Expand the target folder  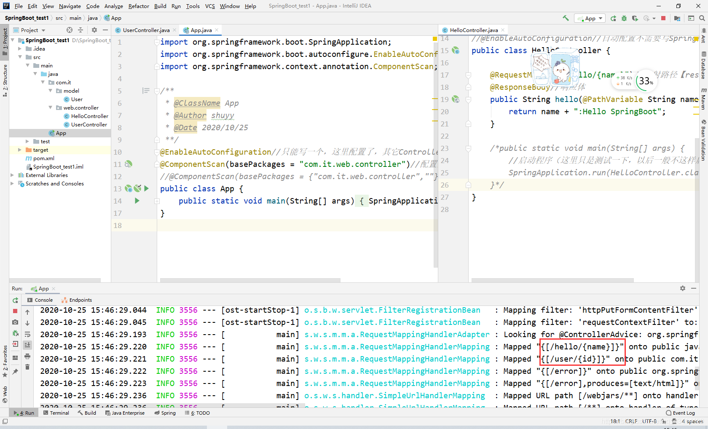click(x=20, y=150)
